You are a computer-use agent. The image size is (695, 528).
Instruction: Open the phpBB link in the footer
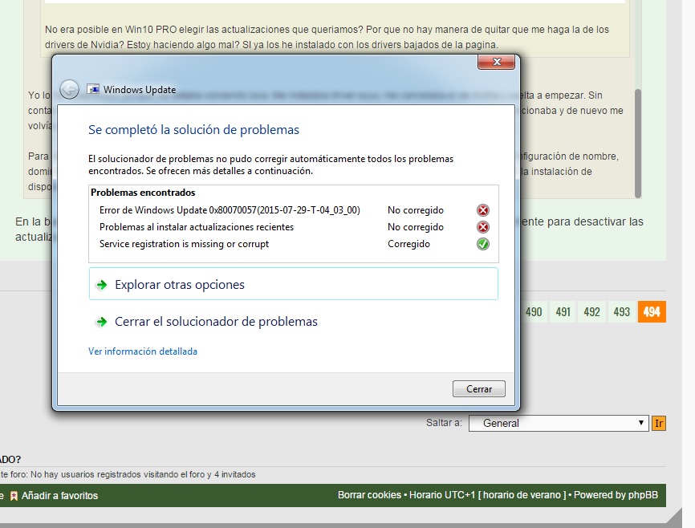click(x=643, y=495)
